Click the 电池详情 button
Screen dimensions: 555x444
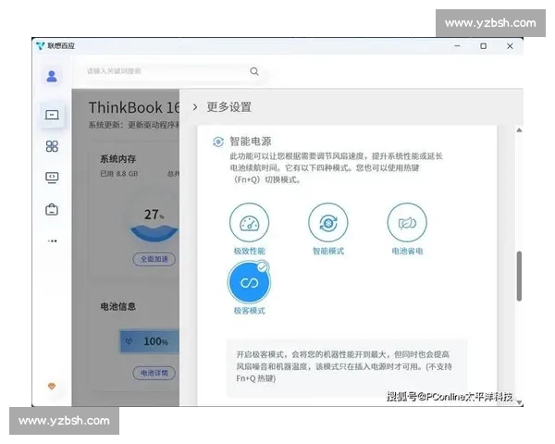pyautogui.click(x=154, y=373)
